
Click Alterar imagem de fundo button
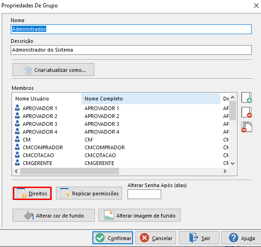(x=140, y=215)
